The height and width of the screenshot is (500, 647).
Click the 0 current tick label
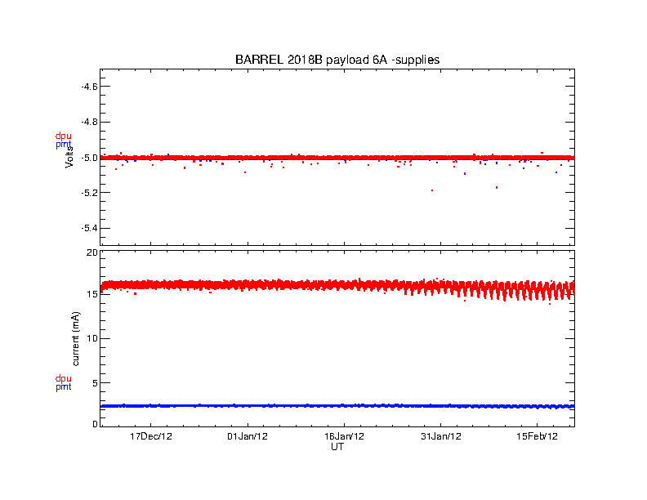pyautogui.click(x=95, y=424)
